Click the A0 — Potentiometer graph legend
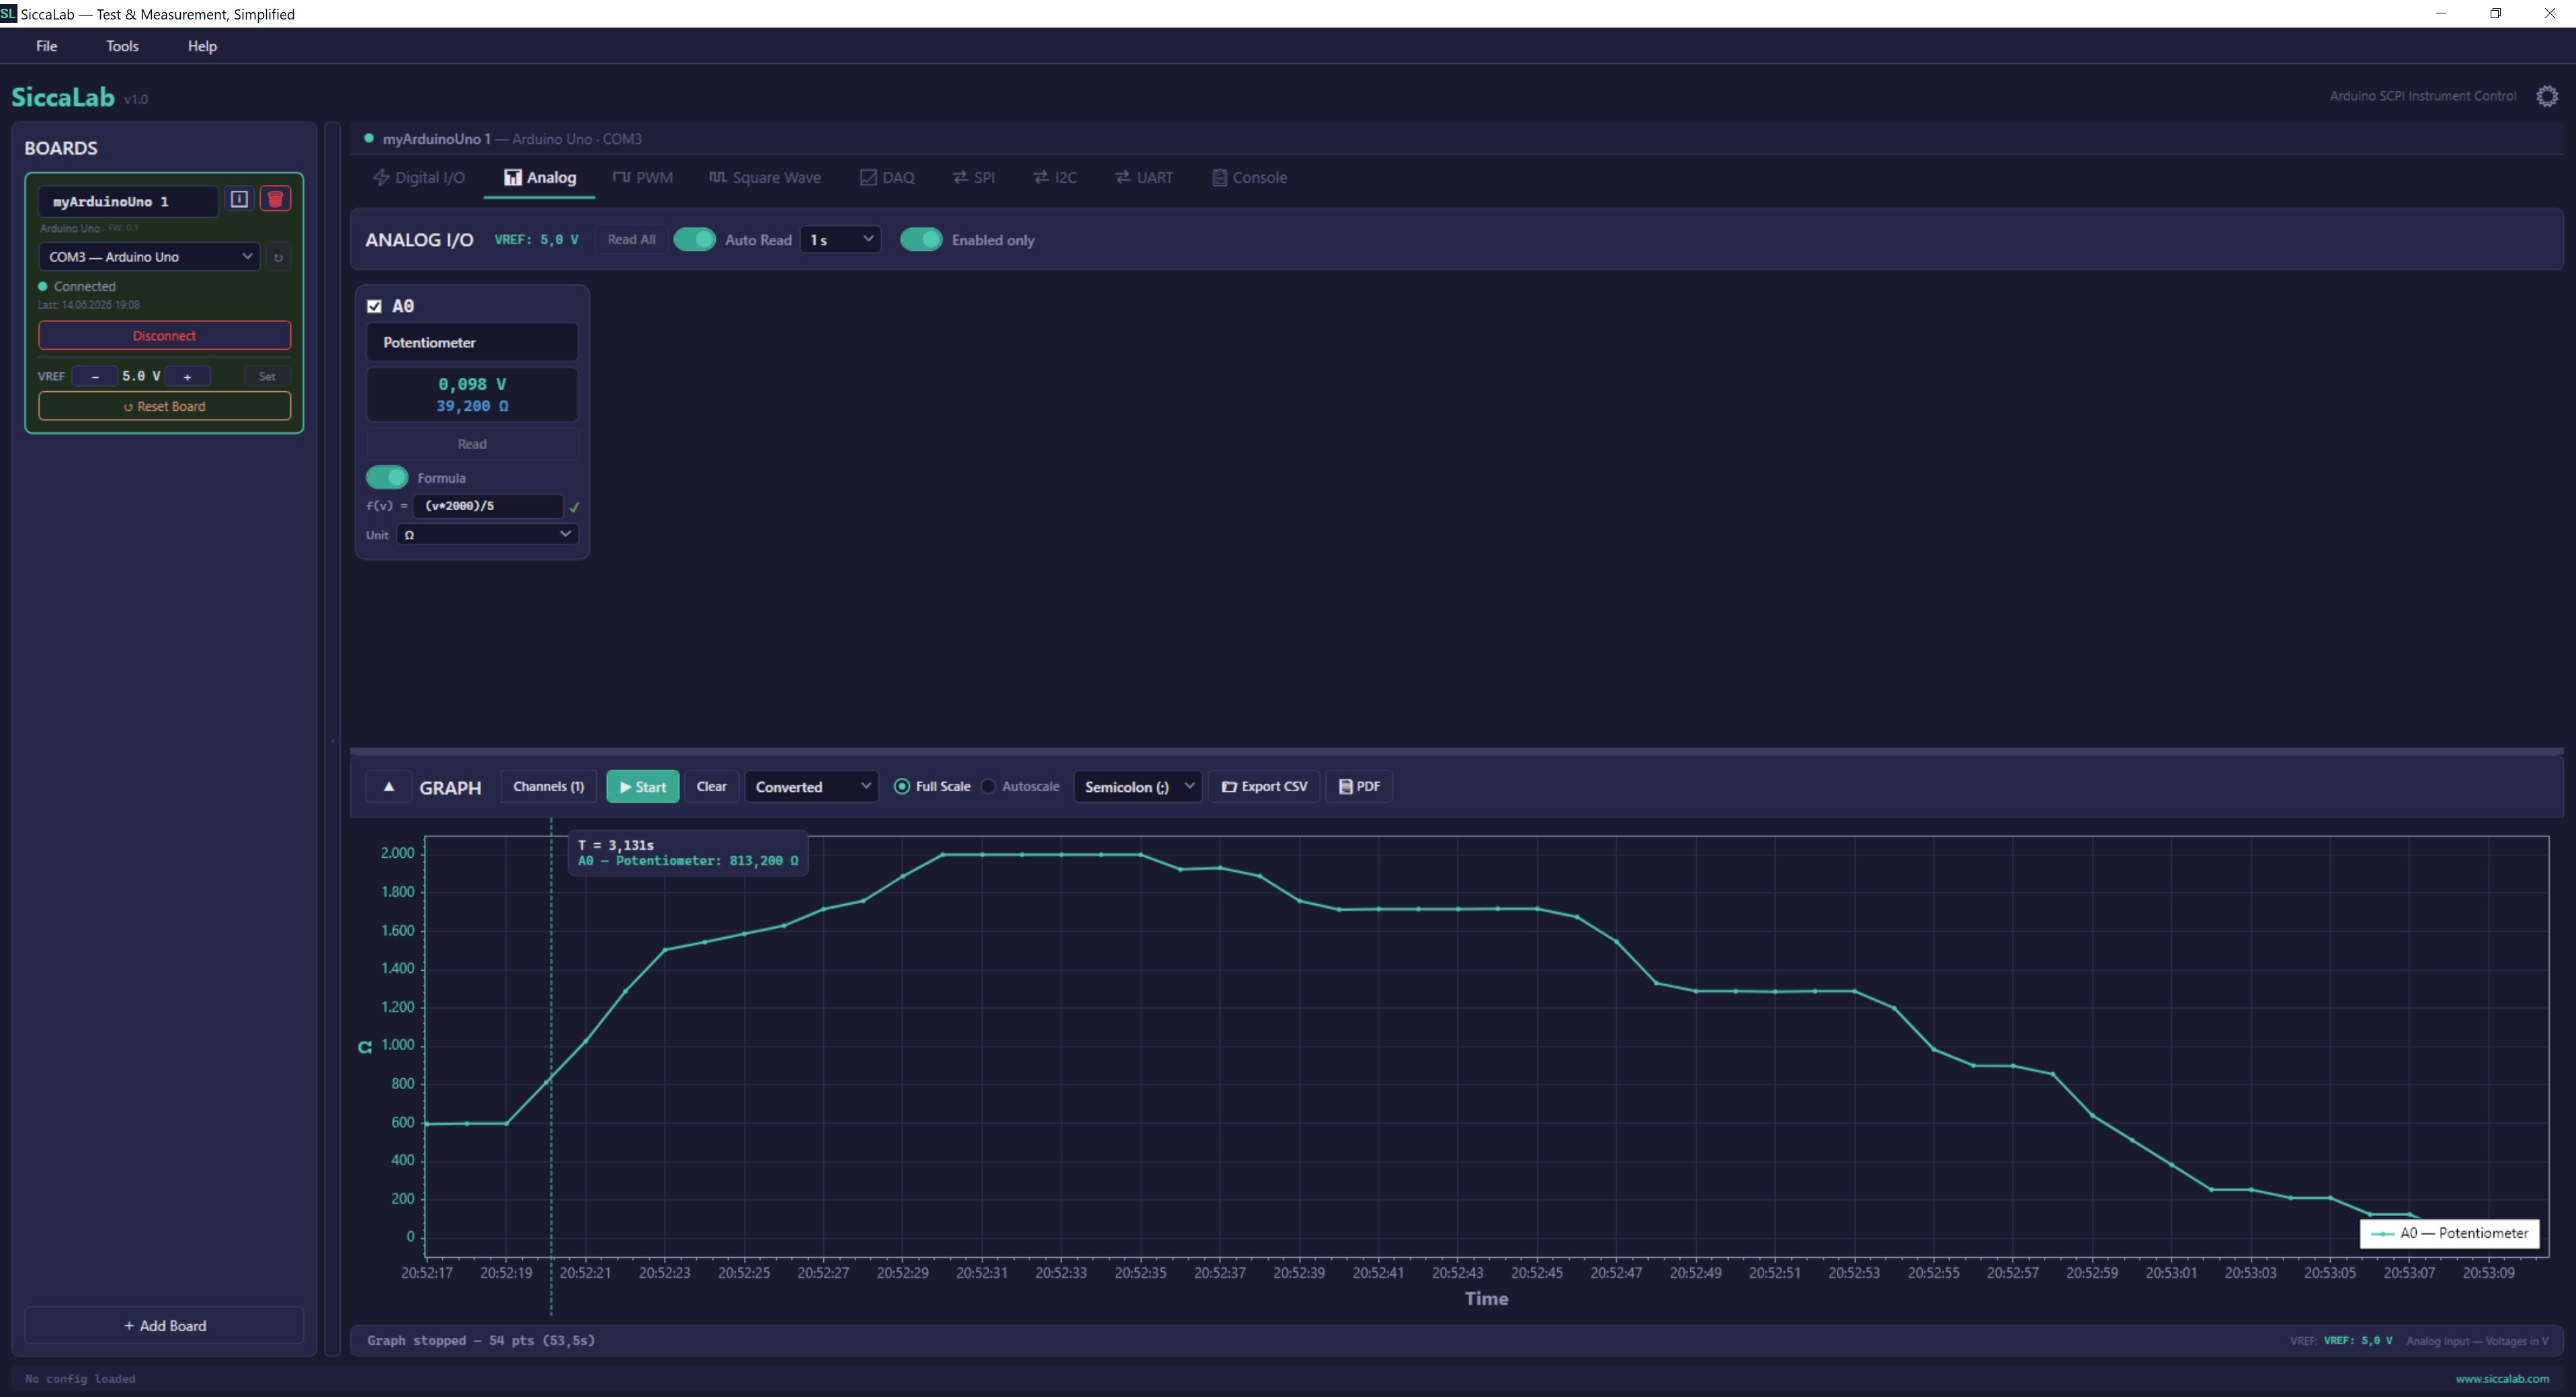The image size is (2576, 1397). [2450, 1234]
